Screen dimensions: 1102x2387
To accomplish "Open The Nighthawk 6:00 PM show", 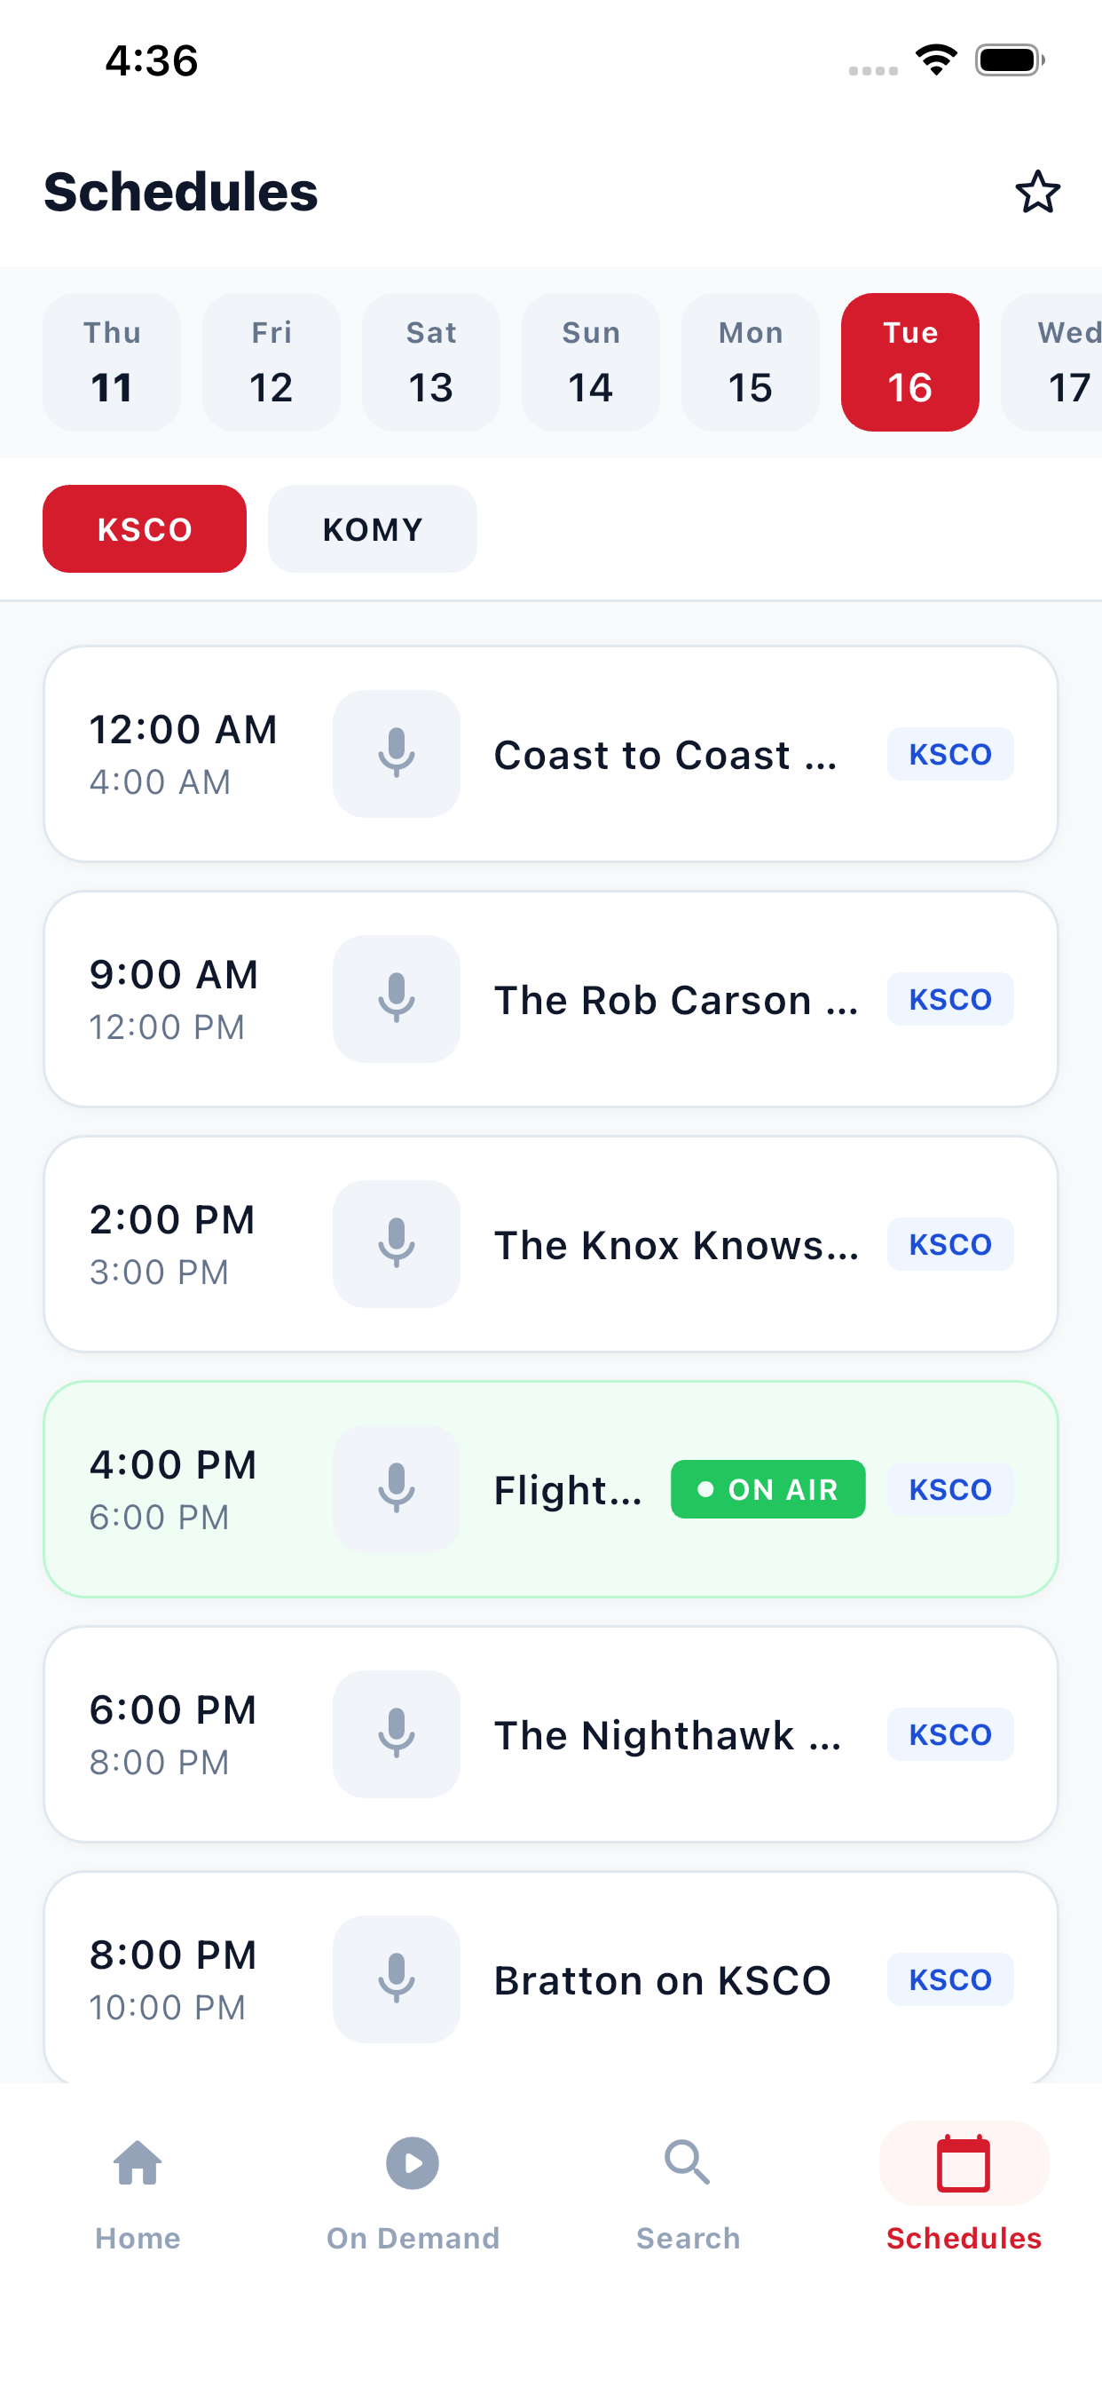I will [551, 1733].
